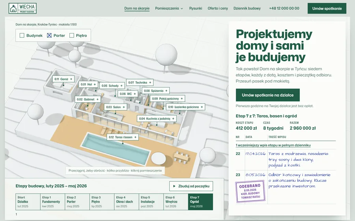
Task: Open the Wiecha house logo
Action: click(x=22, y=8)
